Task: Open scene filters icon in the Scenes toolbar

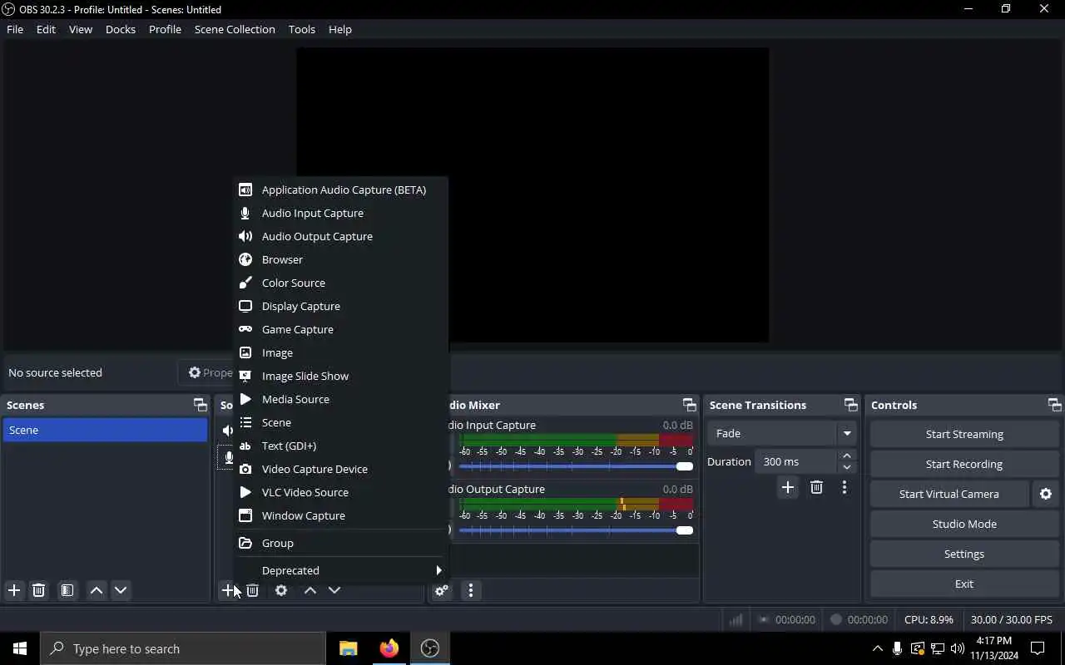Action: pyautogui.click(x=67, y=590)
